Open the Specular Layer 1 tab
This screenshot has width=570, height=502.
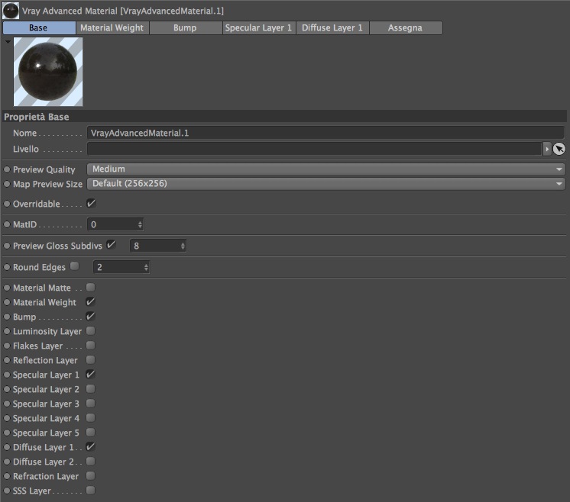click(x=259, y=28)
